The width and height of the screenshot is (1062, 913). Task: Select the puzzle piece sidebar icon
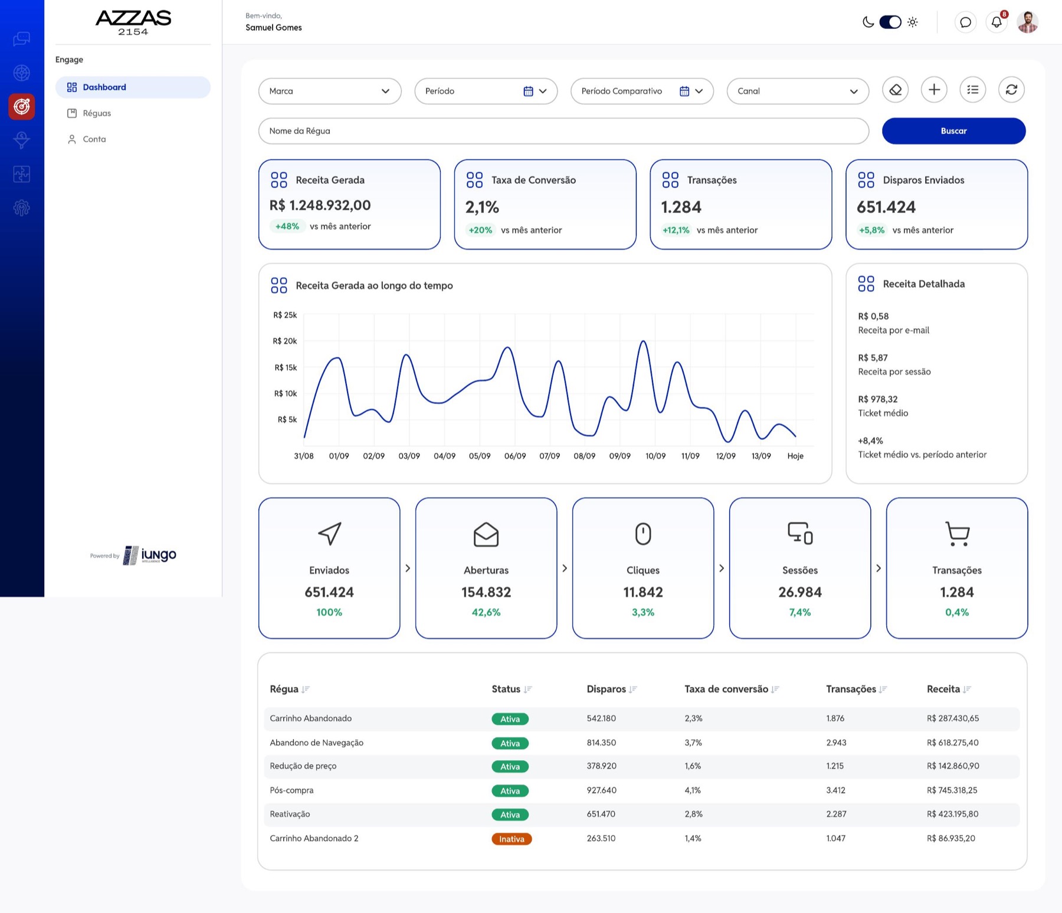[22, 174]
